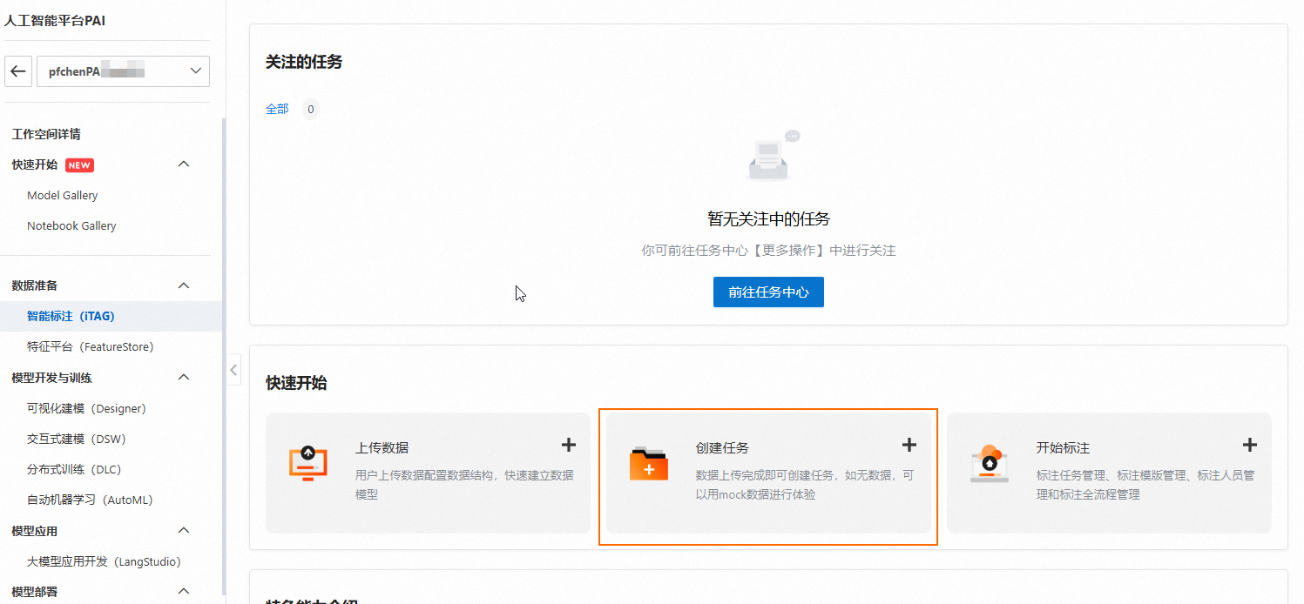Click the 关注的任务 section heading
Image resolution: width=1304 pixels, height=604 pixels.
tap(304, 62)
